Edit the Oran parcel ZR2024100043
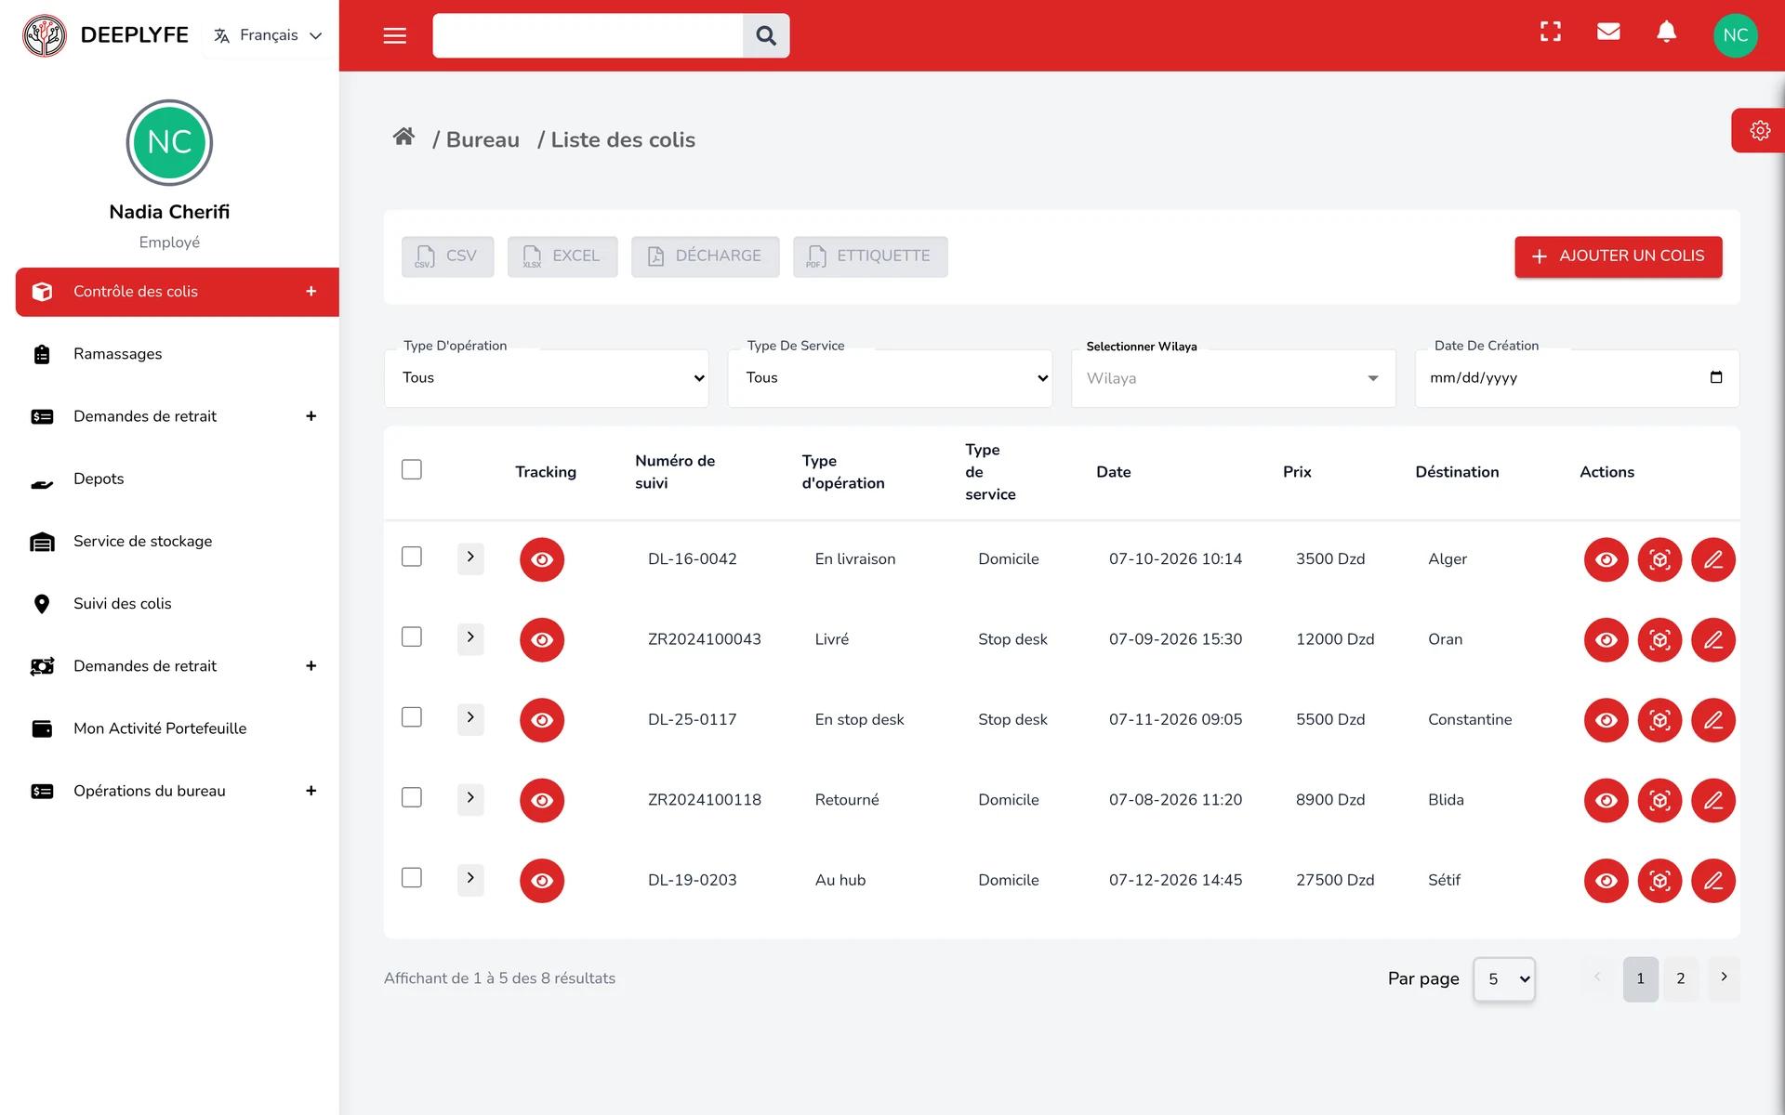1785x1115 pixels. [1713, 640]
